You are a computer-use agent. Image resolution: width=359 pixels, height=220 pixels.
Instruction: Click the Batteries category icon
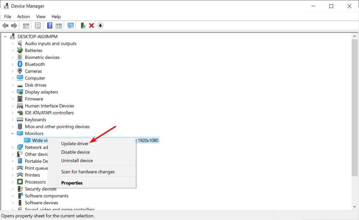pos(20,50)
